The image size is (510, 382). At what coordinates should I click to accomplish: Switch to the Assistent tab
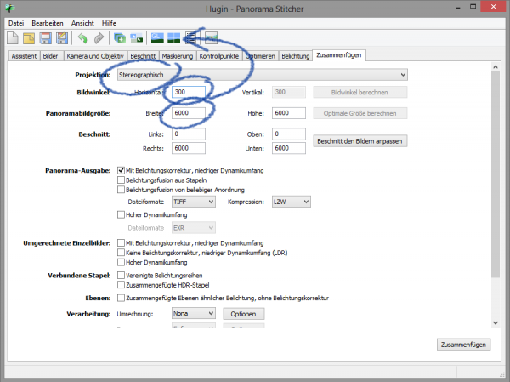[24, 56]
